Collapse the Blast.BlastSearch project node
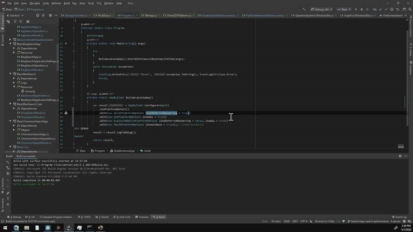Image resolution: width=413 pixels, height=232 pixels. tap(10, 74)
